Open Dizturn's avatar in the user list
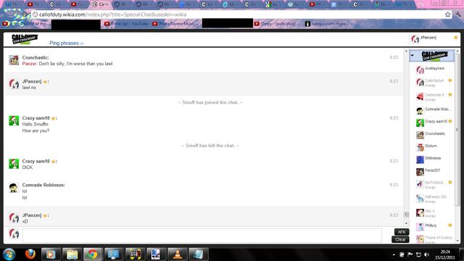Viewport: 464px width, 261px height. click(x=420, y=147)
